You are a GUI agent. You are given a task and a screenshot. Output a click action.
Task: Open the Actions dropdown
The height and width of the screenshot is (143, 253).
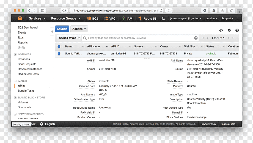[x=79, y=29]
